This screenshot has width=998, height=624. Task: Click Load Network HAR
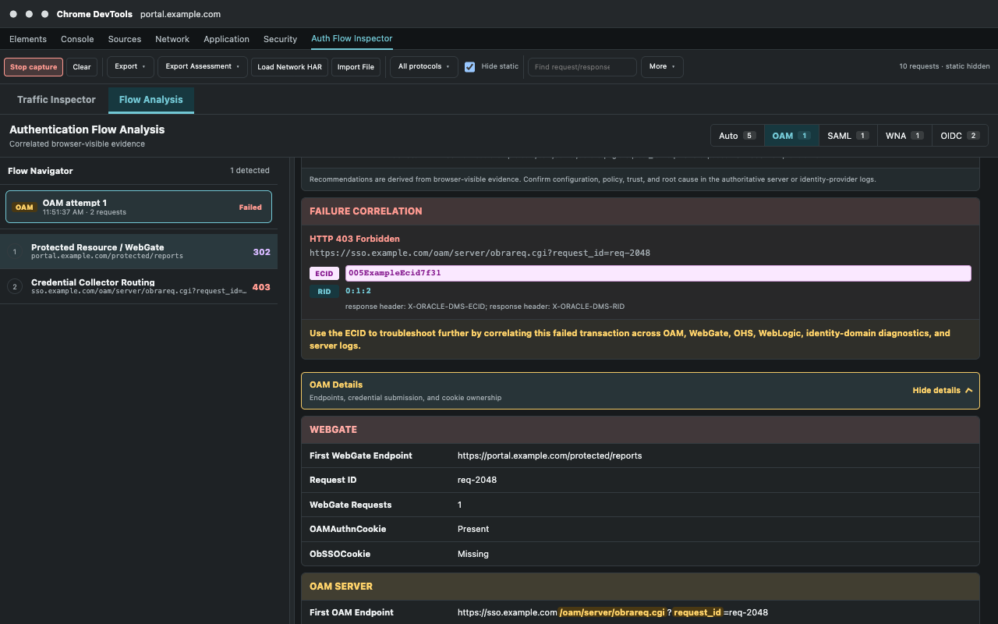coord(289,67)
